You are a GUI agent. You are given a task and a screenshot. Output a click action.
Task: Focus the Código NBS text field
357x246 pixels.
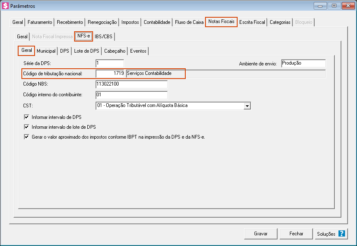[131, 84]
